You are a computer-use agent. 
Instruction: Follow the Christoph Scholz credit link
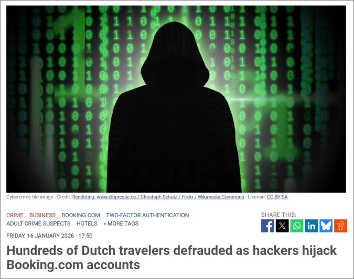(x=159, y=197)
